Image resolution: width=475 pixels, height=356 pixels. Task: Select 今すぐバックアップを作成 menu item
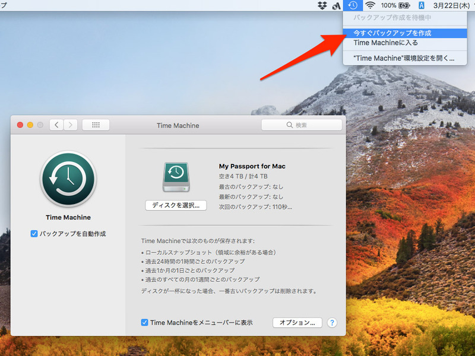(x=405, y=33)
